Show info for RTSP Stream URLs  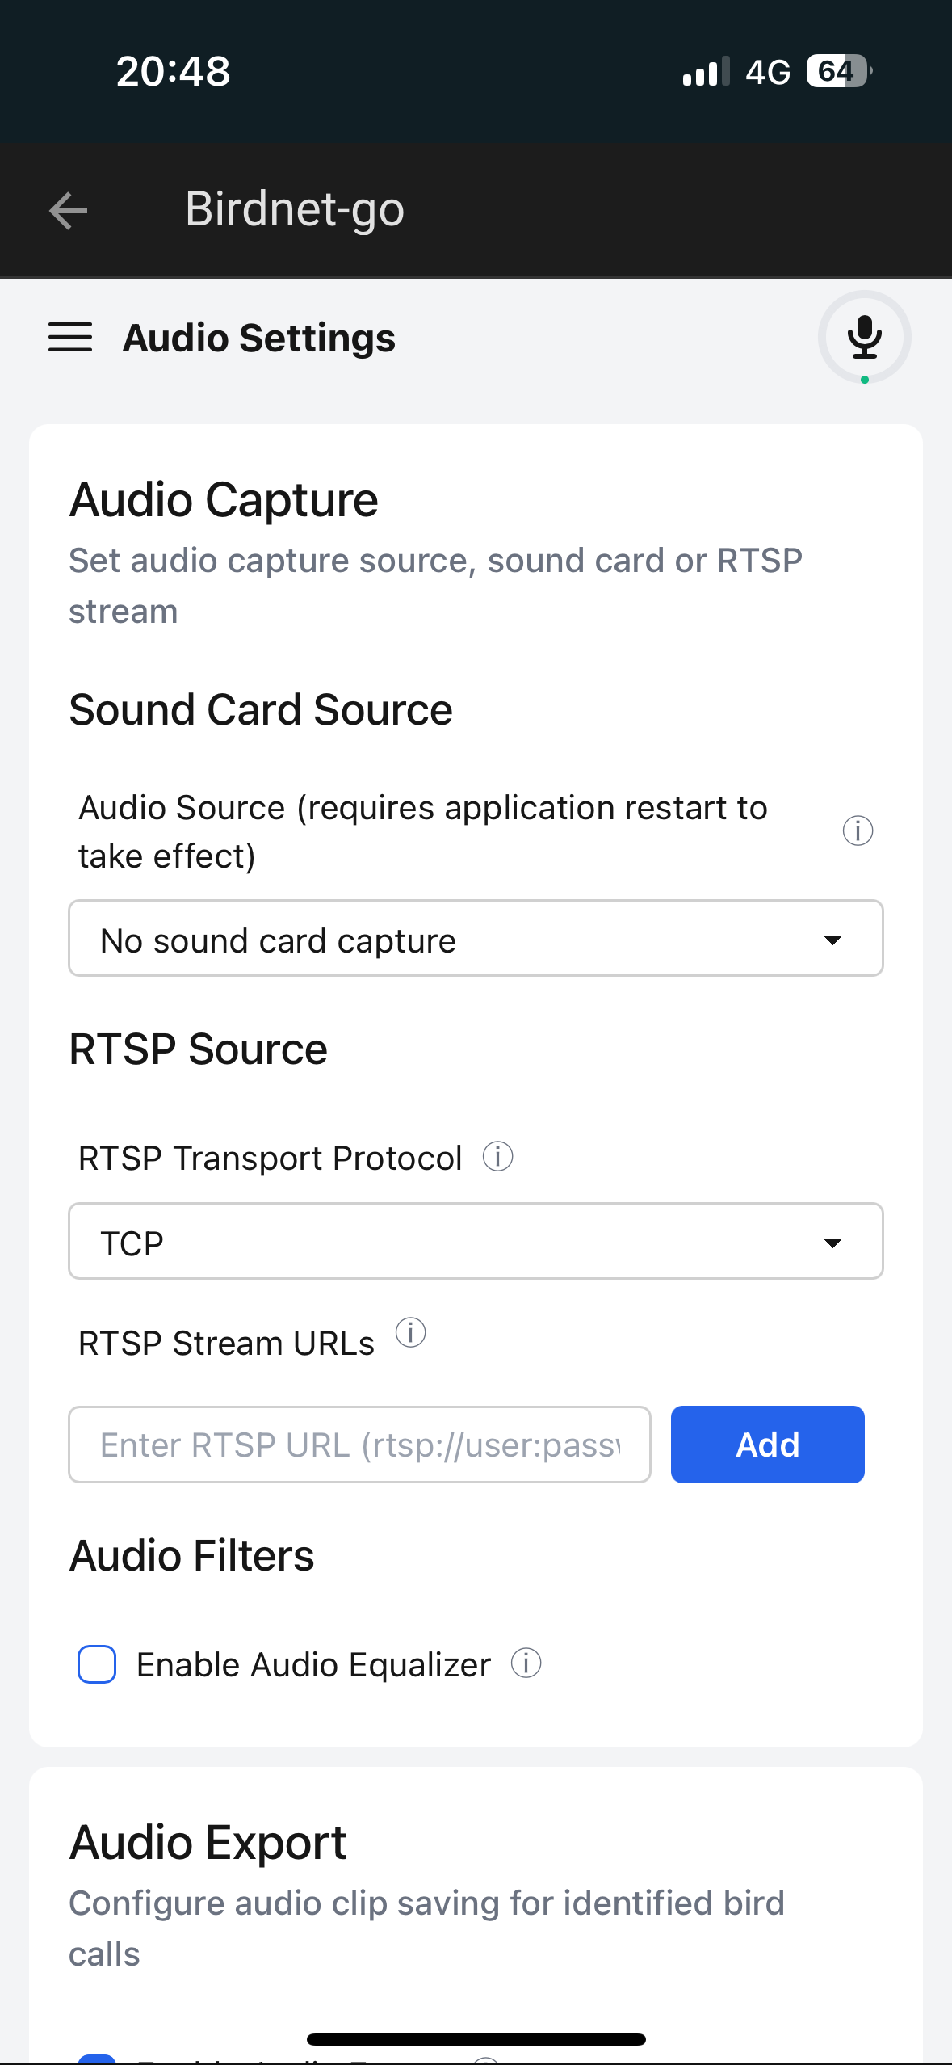[410, 1332]
